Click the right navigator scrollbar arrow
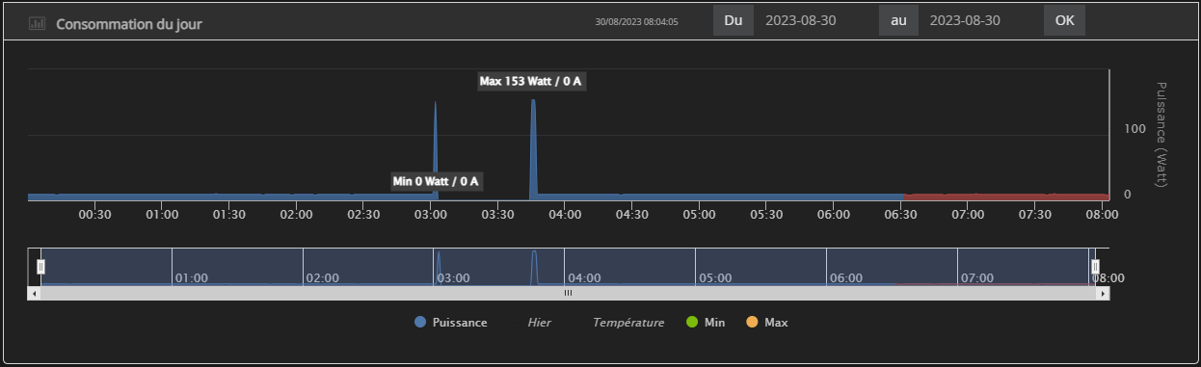The height and width of the screenshot is (367, 1201). pos(1104,293)
